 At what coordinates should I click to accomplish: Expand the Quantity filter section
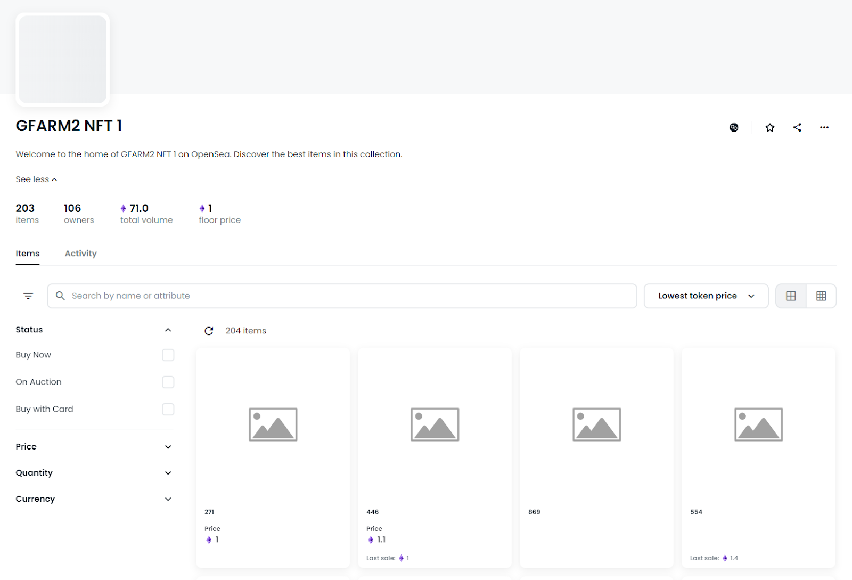pos(94,472)
